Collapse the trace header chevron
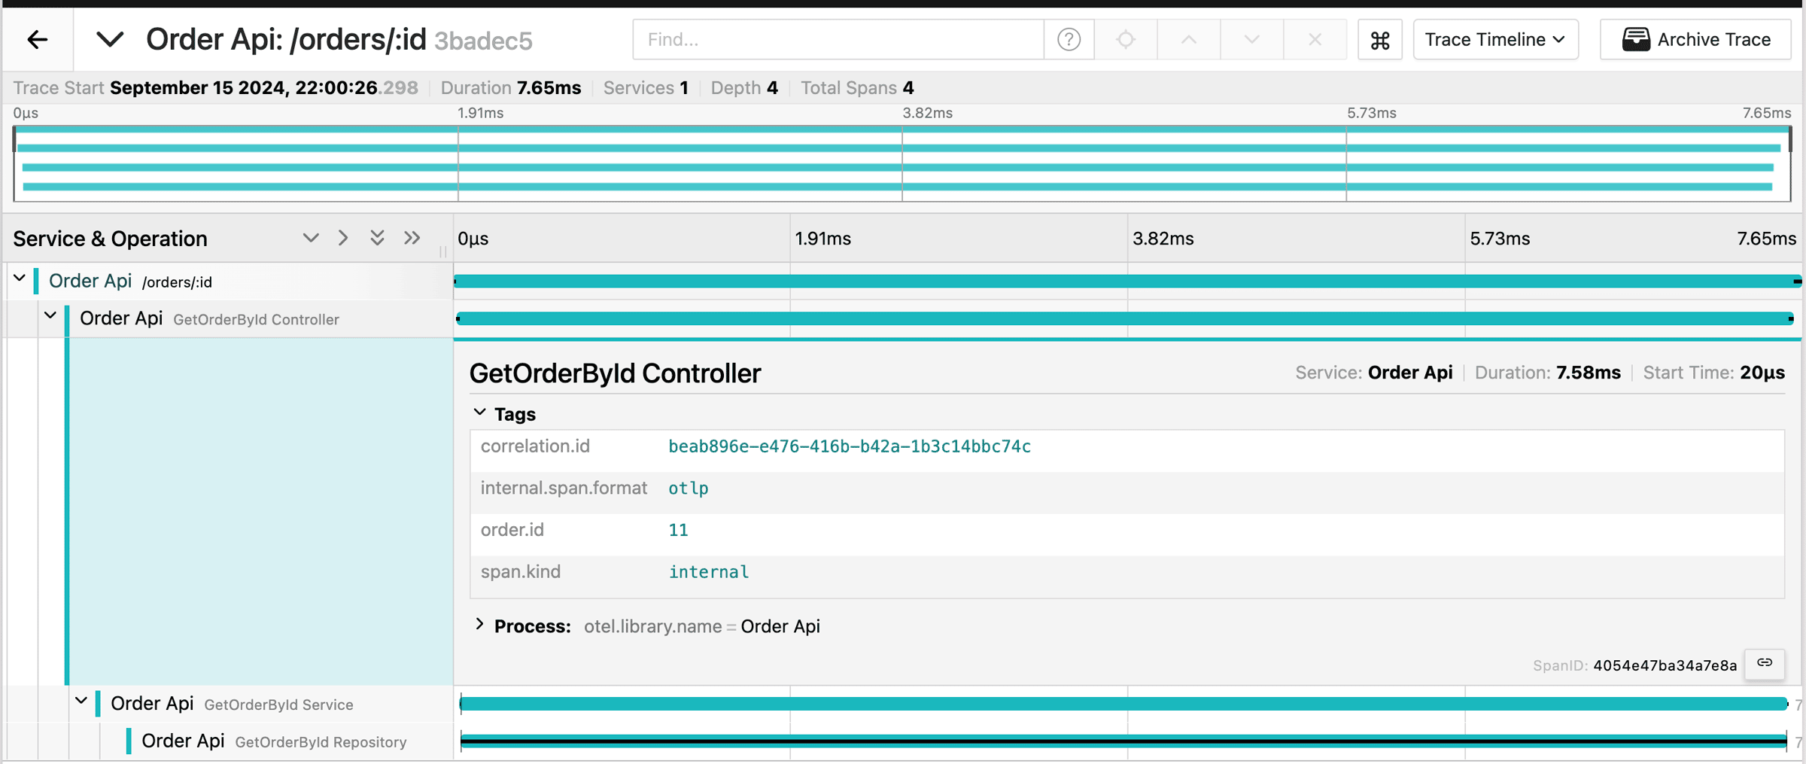 (x=110, y=40)
